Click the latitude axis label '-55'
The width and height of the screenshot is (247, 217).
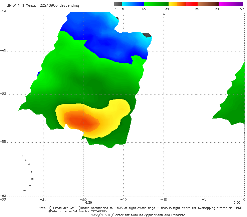tap(3, 142)
